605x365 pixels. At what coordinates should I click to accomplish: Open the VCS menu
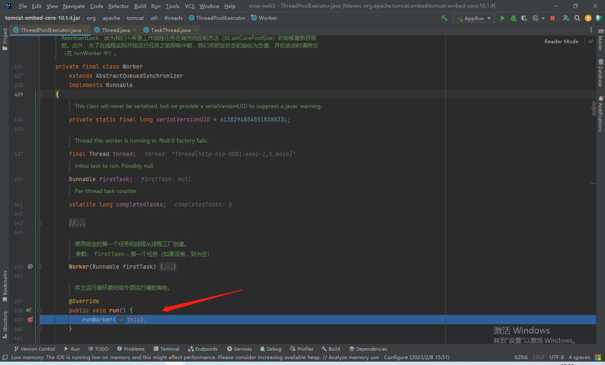click(x=189, y=6)
